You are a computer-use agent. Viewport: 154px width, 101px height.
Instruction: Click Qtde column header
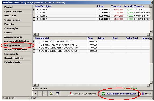click(x=93, y=38)
